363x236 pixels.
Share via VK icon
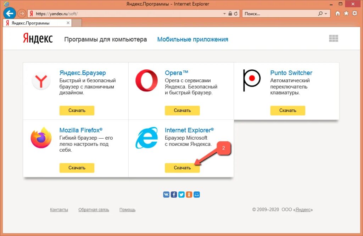tap(166, 195)
